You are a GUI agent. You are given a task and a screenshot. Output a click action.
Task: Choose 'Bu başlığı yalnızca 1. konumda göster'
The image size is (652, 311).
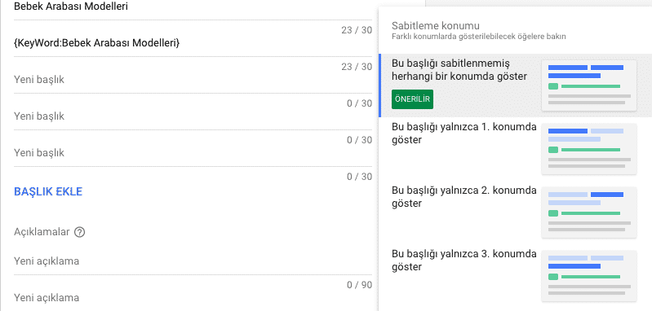(464, 134)
